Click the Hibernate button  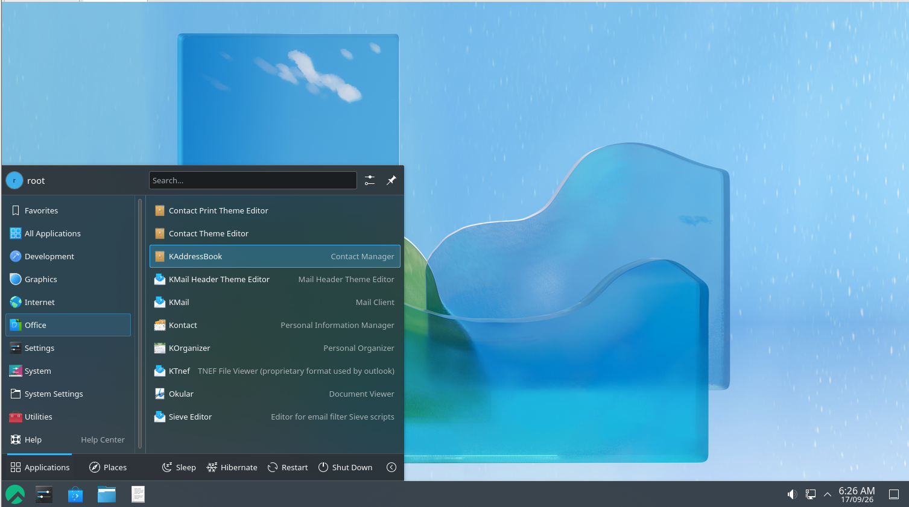tap(232, 467)
